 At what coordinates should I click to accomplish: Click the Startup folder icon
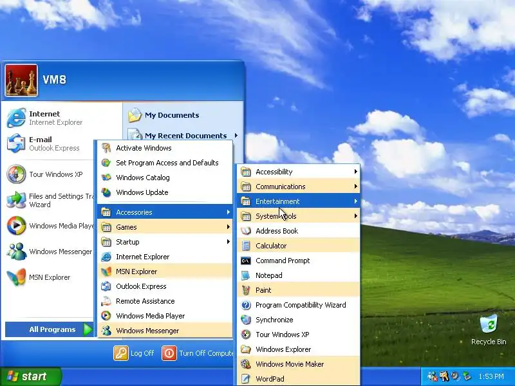(106, 242)
